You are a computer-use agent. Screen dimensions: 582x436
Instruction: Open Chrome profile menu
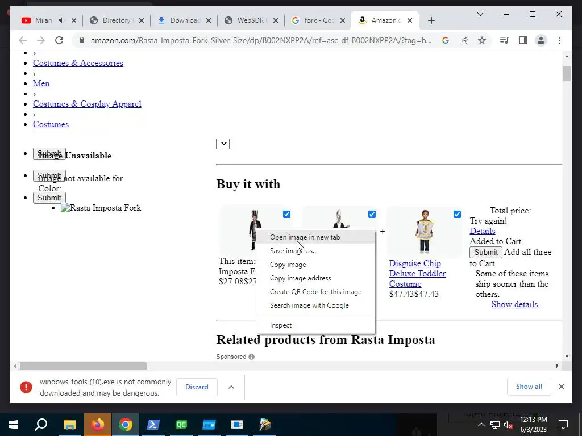pyautogui.click(x=541, y=40)
